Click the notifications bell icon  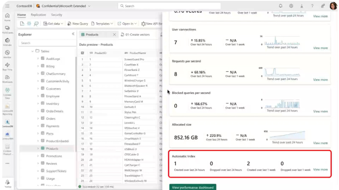point(281,6)
